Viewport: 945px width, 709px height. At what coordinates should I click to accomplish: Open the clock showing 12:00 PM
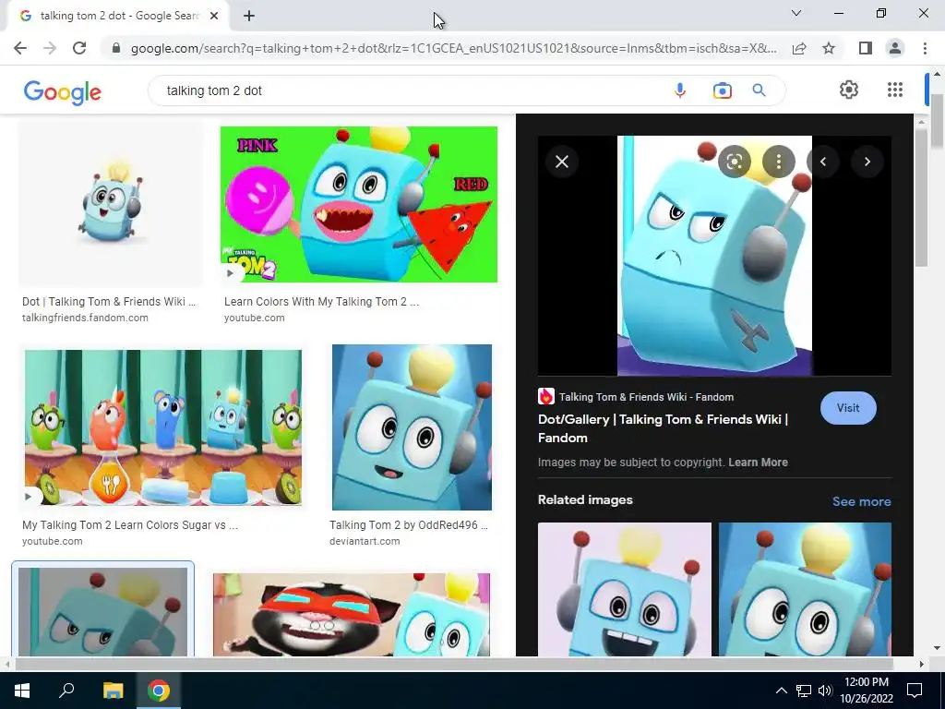(x=867, y=691)
